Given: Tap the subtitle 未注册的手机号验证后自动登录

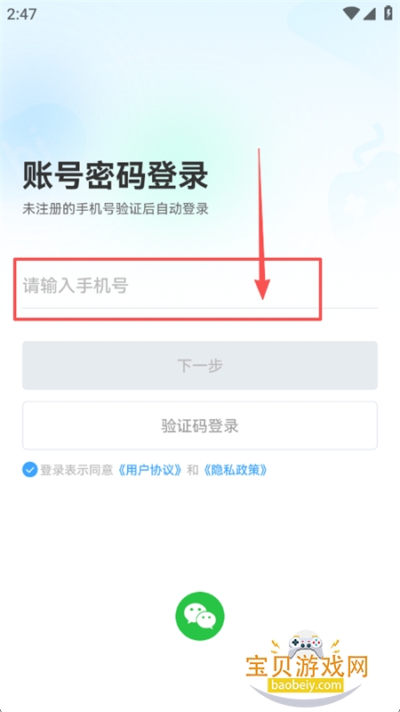Looking at the screenshot, I should pos(116,209).
